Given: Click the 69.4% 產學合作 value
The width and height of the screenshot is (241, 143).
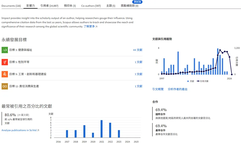Looking at the screenshot, I should coord(161,126).
